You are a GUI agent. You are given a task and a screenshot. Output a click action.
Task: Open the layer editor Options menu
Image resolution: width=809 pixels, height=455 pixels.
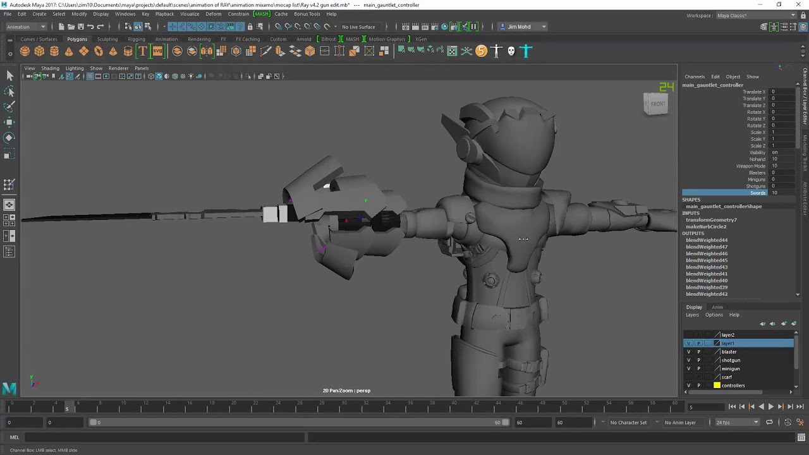click(714, 315)
